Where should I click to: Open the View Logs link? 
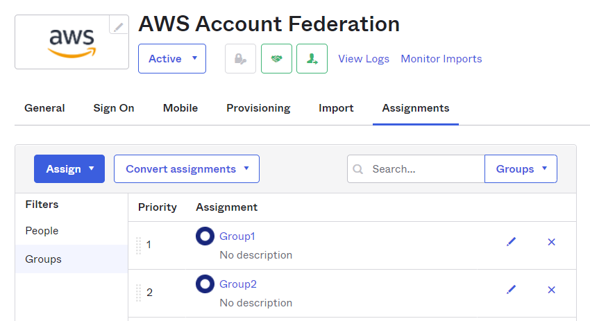point(364,59)
